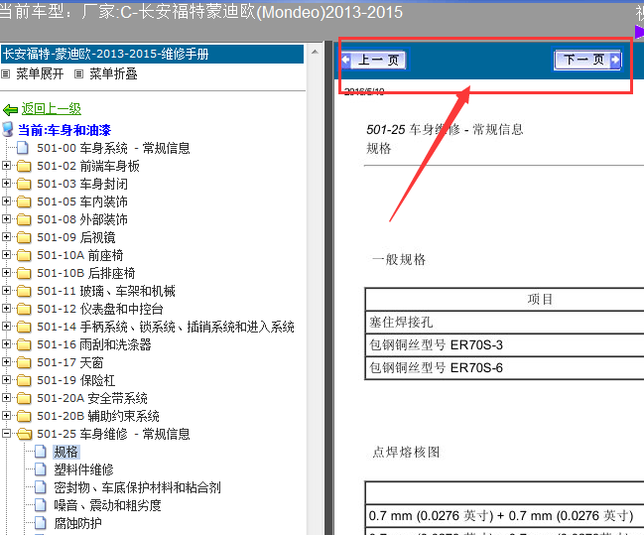
Task: Click the 501-05 车内装饰 folder icon
Action: tap(24, 201)
